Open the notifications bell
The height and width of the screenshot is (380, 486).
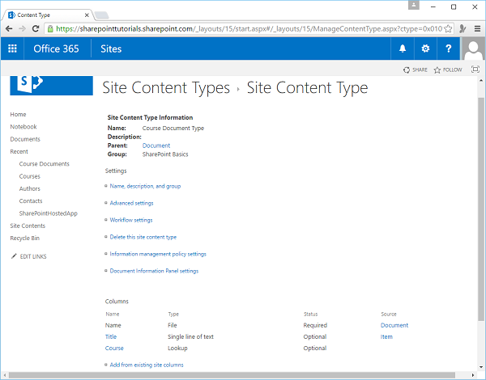(x=403, y=49)
